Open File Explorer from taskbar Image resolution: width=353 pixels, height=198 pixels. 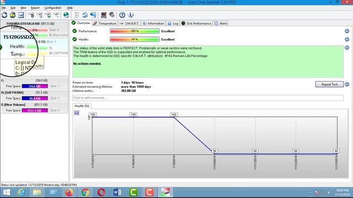click(x=37, y=193)
